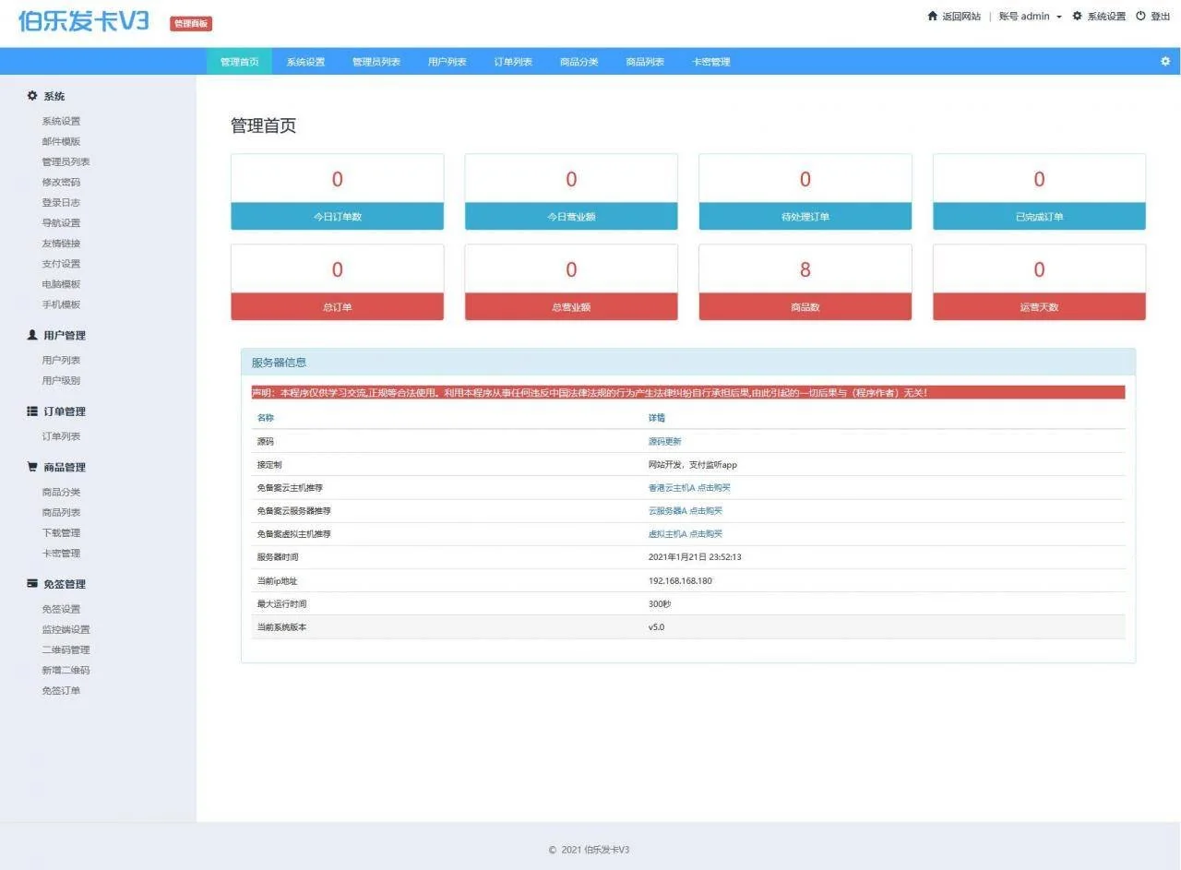Click the 源码更新 link in server info
This screenshot has width=1181, height=870.
pyautogui.click(x=663, y=441)
